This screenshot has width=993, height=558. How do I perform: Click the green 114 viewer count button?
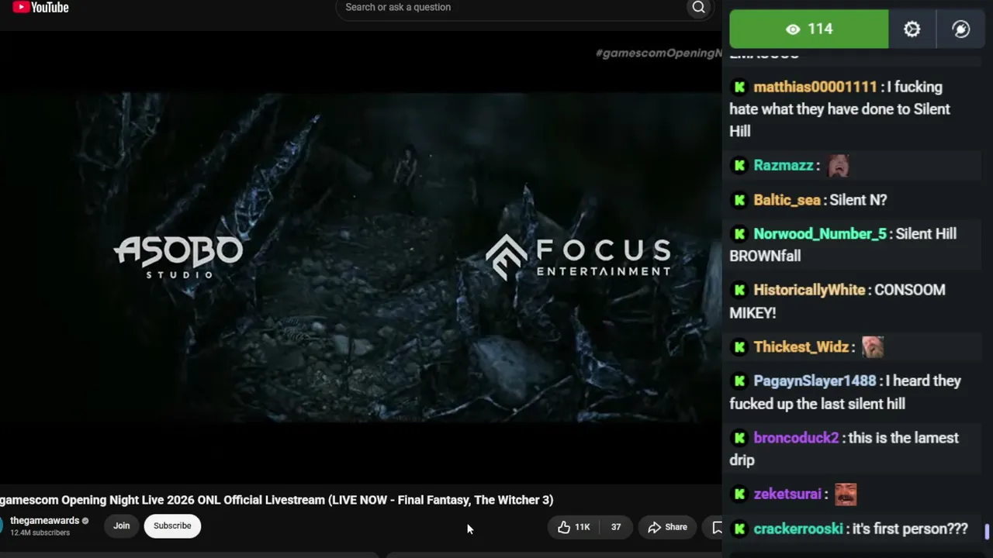809,29
